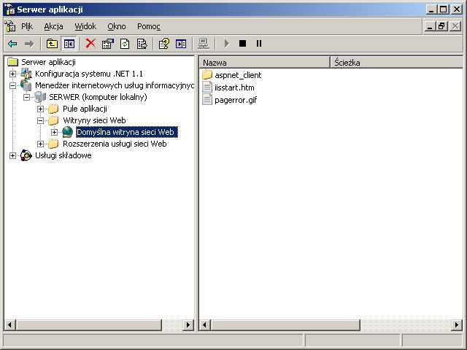
Task: Select Menedżer internetowych usług informacyjnych
Action: click(x=115, y=85)
